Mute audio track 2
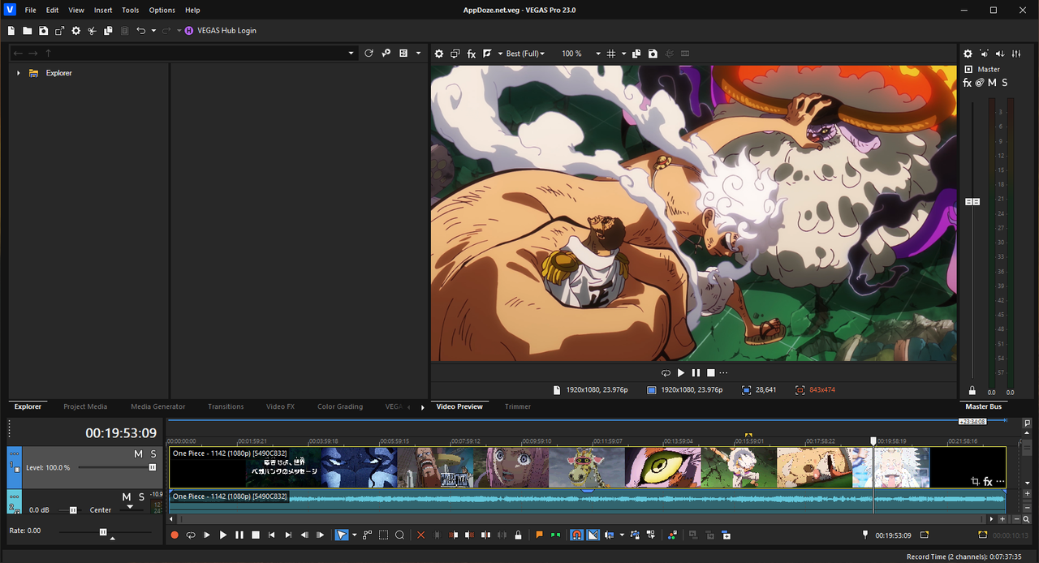Screen dimensions: 1039x563 [126, 496]
